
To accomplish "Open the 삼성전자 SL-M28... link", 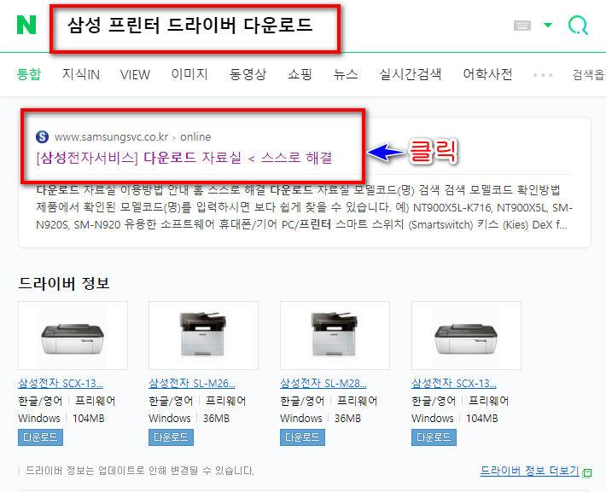I will [323, 383].
